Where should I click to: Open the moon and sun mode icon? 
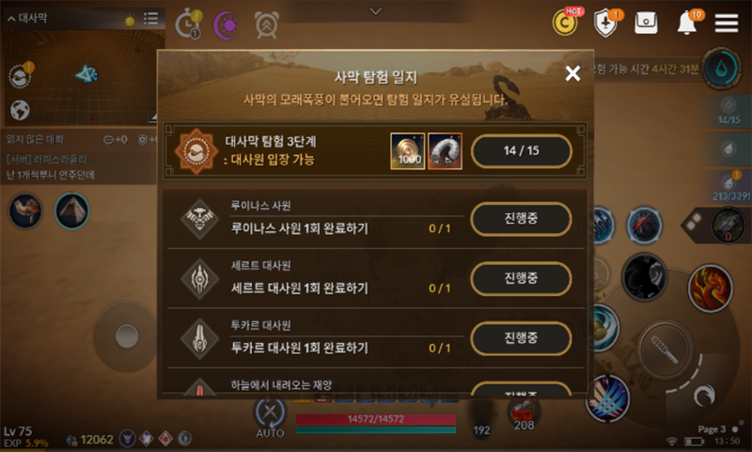(x=227, y=25)
